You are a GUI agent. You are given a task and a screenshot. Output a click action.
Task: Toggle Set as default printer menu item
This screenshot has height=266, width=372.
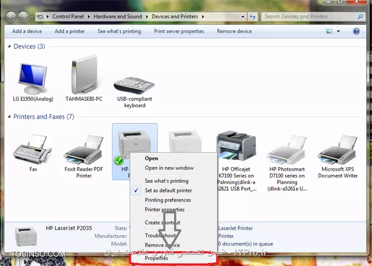coord(174,190)
